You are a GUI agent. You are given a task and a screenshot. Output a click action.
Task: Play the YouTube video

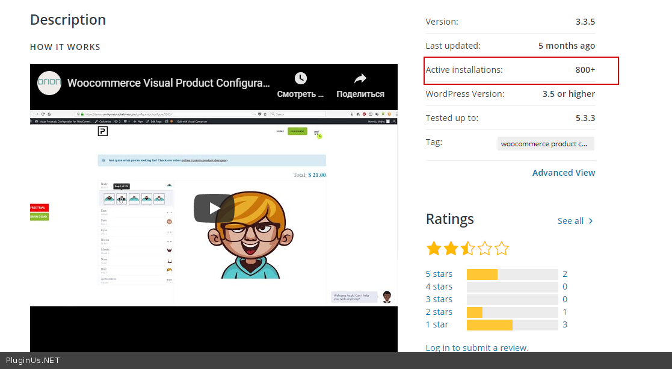214,208
